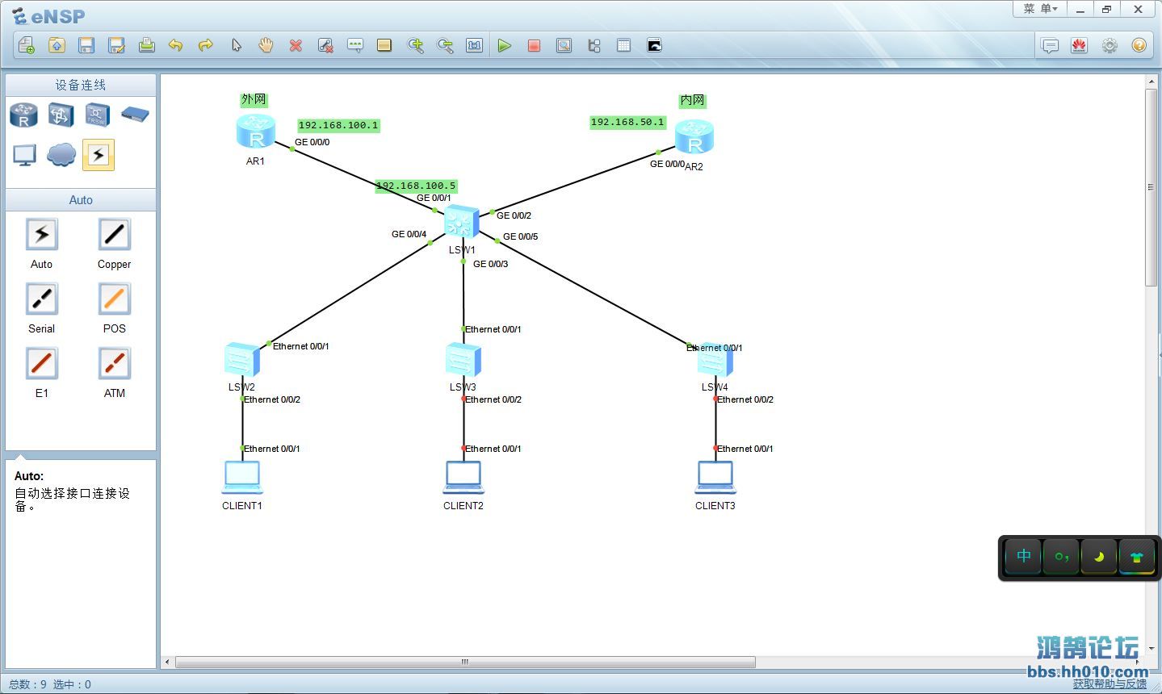1162x694 pixels.
Task: Click the 外网 text label
Action: (254, 99)
